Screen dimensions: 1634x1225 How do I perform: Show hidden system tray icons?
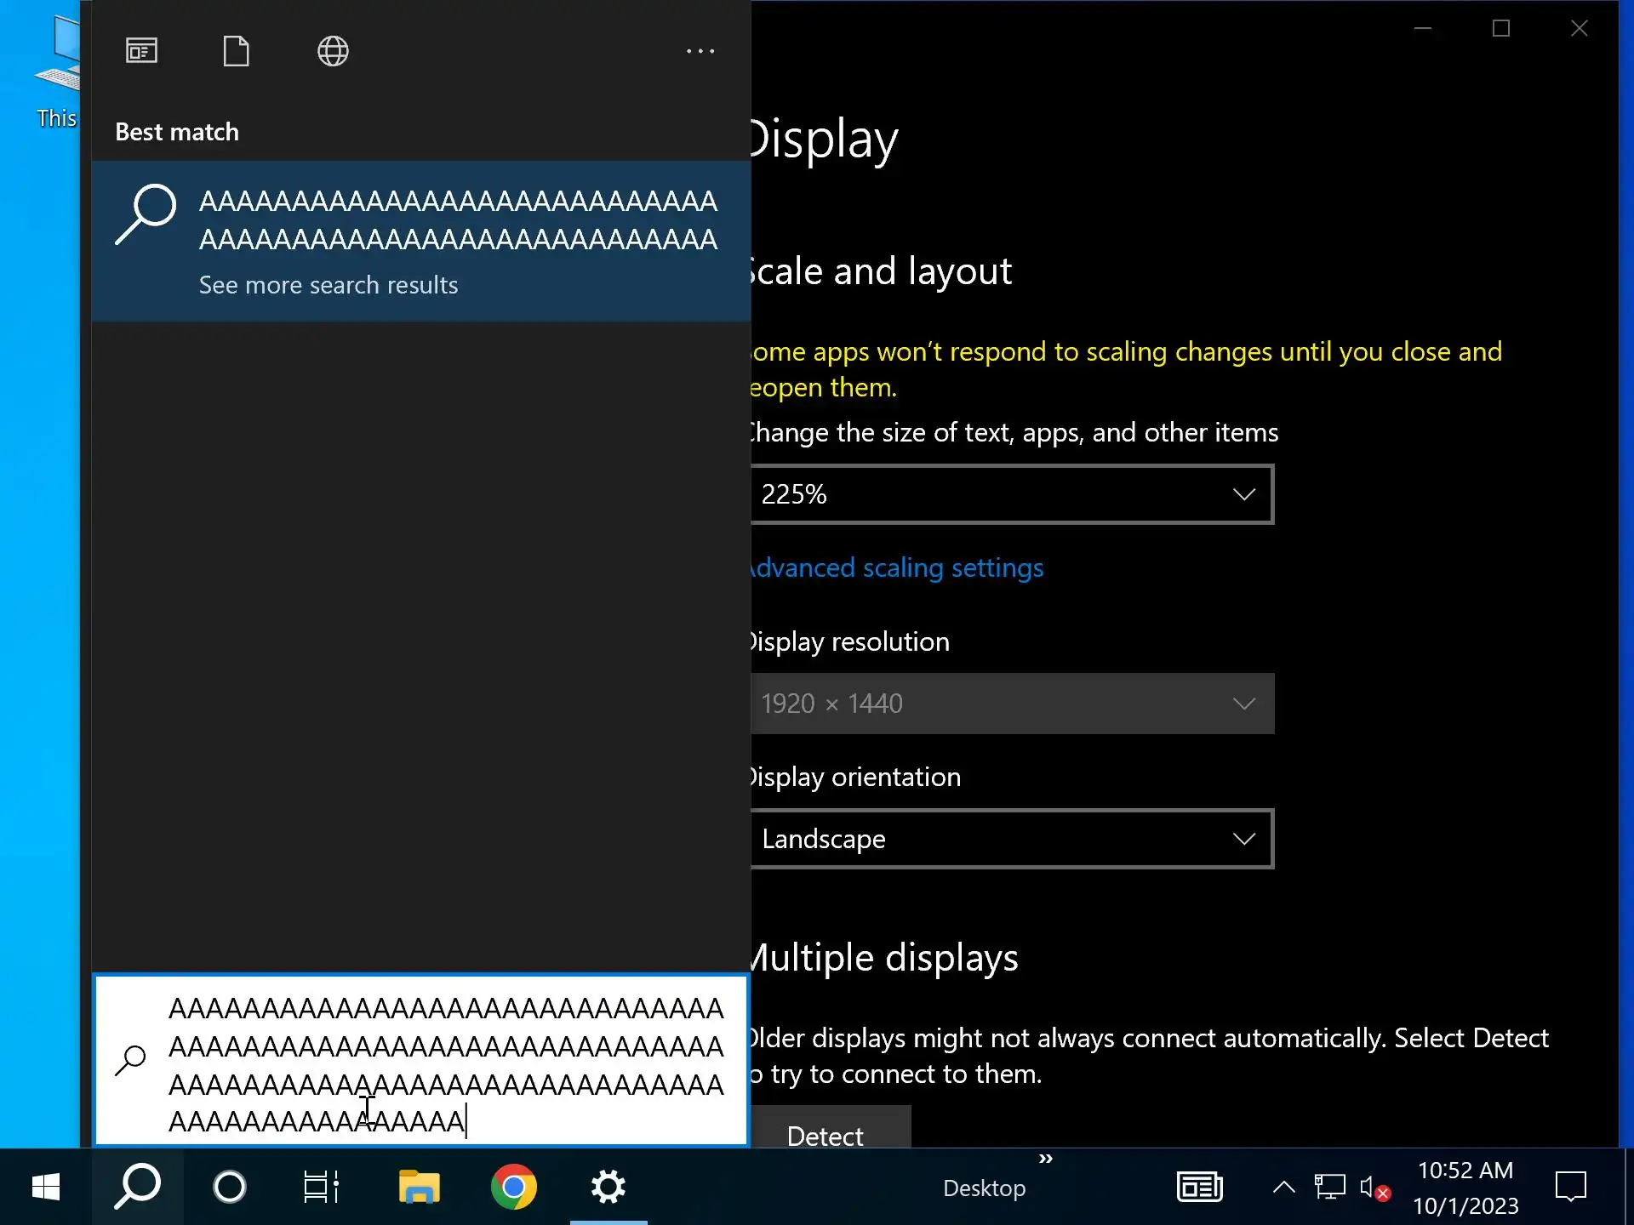coord(1283,1187)
